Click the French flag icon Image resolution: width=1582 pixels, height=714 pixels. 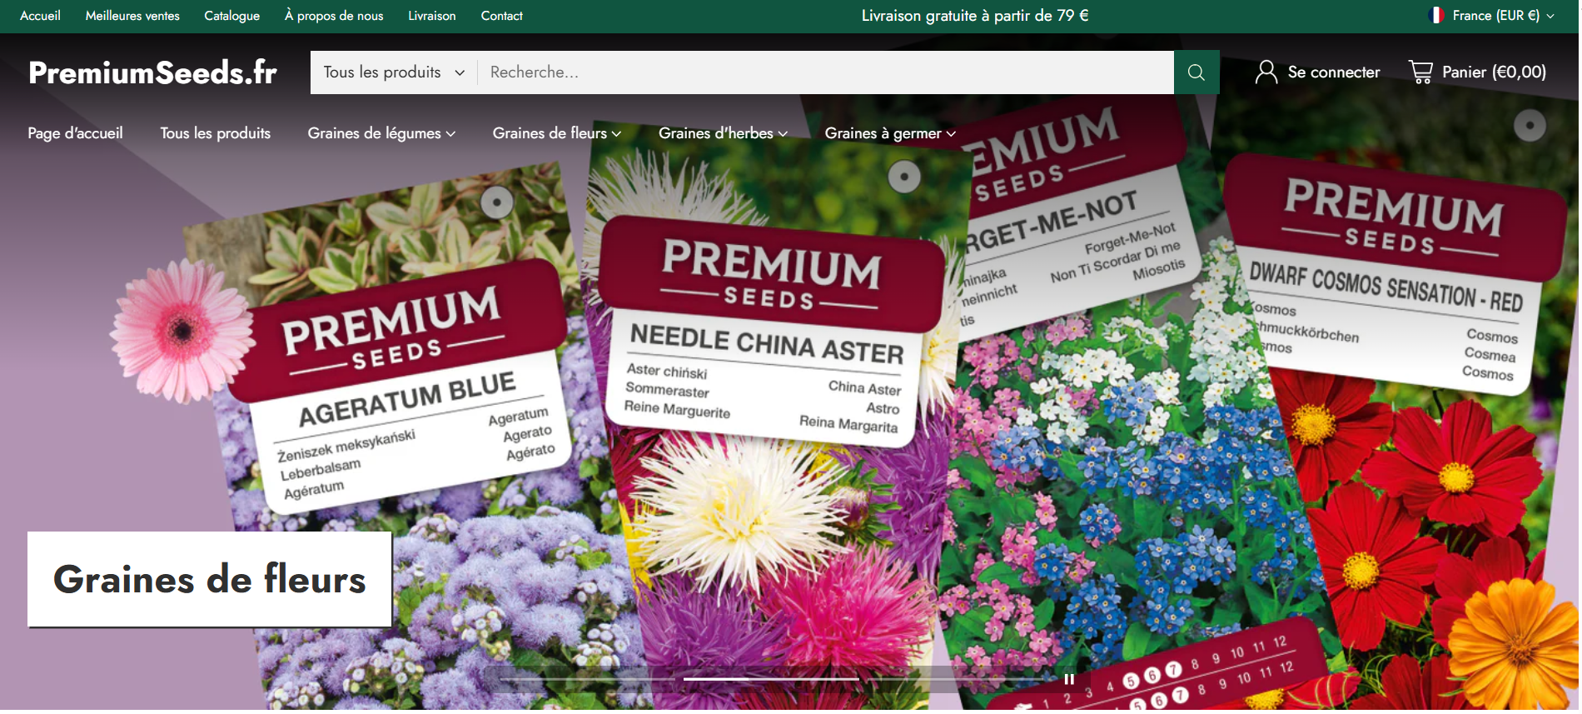pos(1436,16)
